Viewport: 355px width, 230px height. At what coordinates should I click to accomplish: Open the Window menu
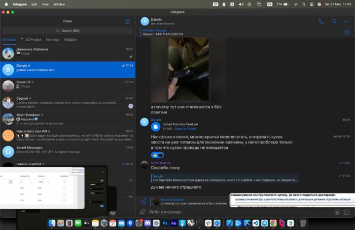pyautogui.click(x=59, y=4)
